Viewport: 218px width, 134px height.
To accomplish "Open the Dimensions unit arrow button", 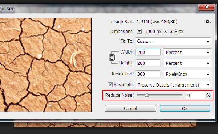I will pos(139,31).
